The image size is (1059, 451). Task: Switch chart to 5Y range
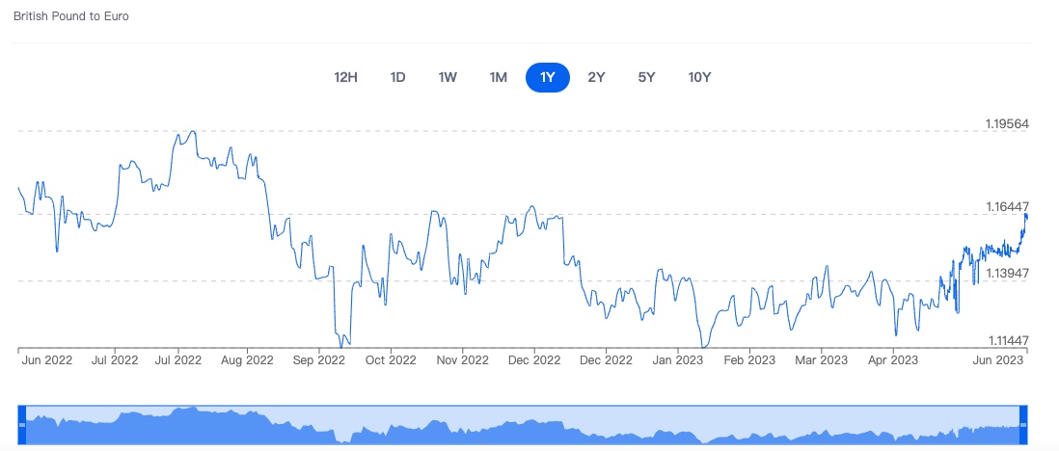(x=646, y=78)
